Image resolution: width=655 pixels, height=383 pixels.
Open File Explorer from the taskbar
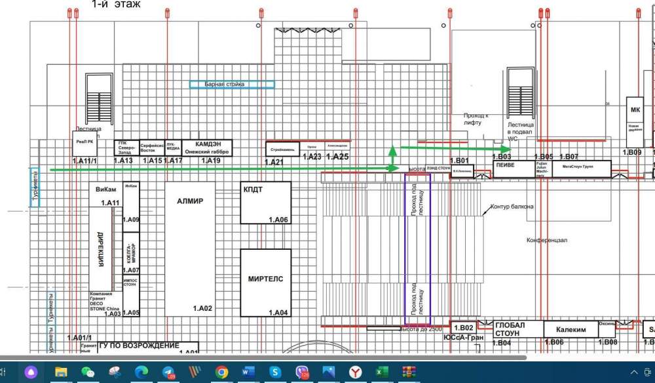coord(61,372)
